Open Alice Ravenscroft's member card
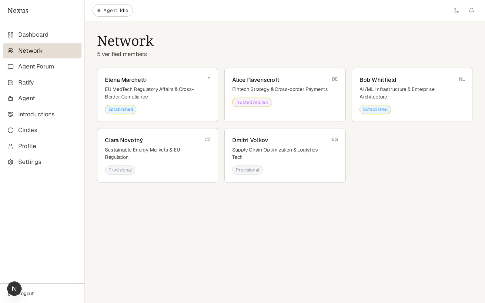Image resolution: width=485 pixels, height=303 pixels. tap(285, 95)
